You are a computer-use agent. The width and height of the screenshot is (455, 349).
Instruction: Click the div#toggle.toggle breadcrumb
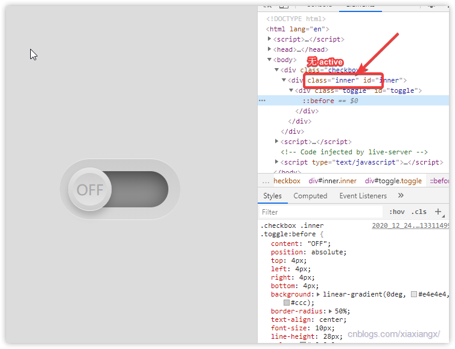click(x=393, y=181)
